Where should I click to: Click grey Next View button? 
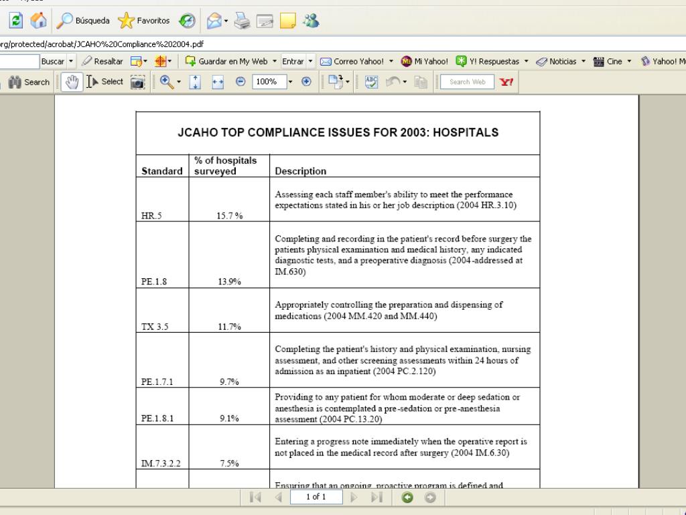[430, 497]
